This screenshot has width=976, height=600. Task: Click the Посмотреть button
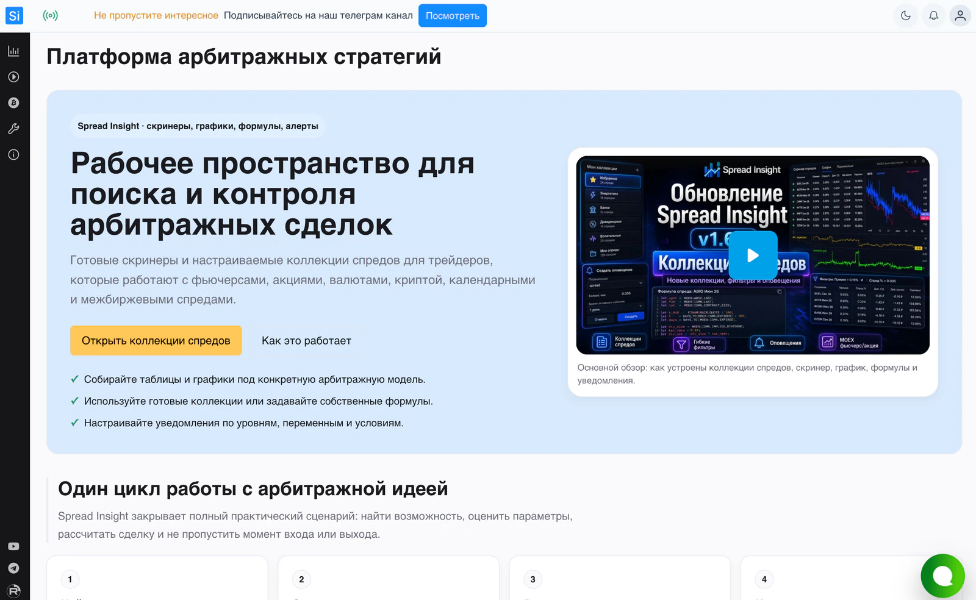(453, 16)
